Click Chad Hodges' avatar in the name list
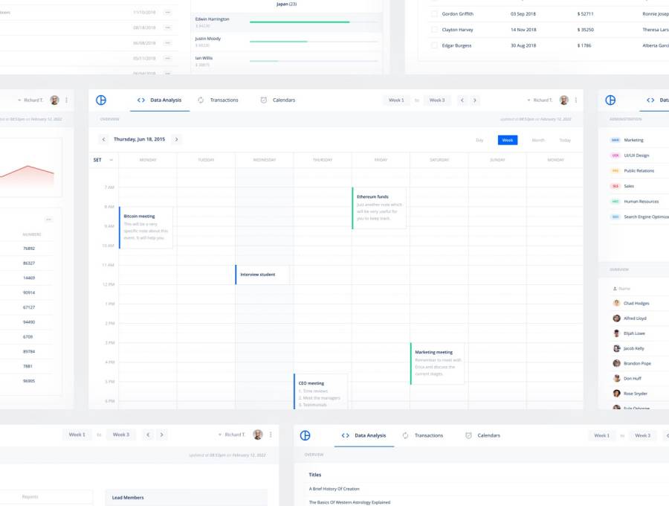This screenshot has width=669, height=506. (616, 304)
